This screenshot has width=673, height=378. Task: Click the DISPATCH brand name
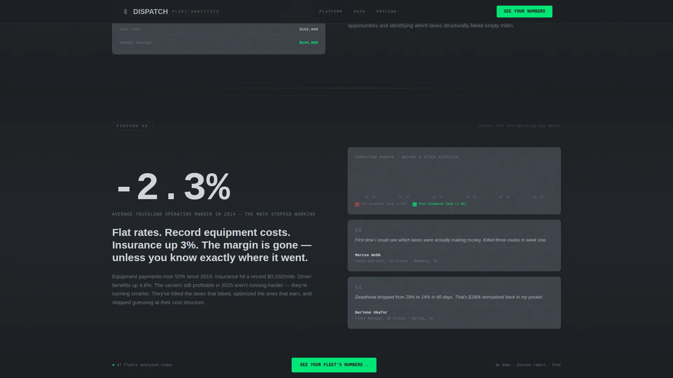click(x=150, y=12)
